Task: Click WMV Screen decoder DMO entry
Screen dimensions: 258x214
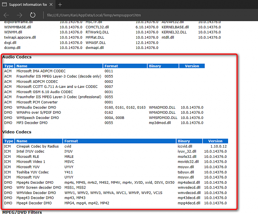Action: click(x=39, y=187)
